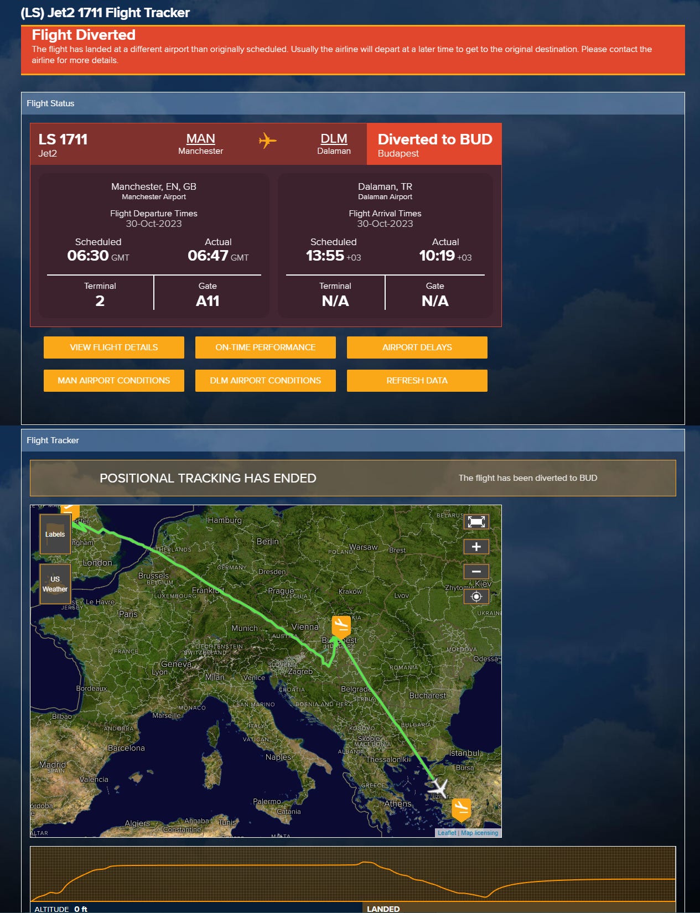Click scheduled arrival time '13:55'
This screenshot has height=913, width=700.
[x=325, y=256]
